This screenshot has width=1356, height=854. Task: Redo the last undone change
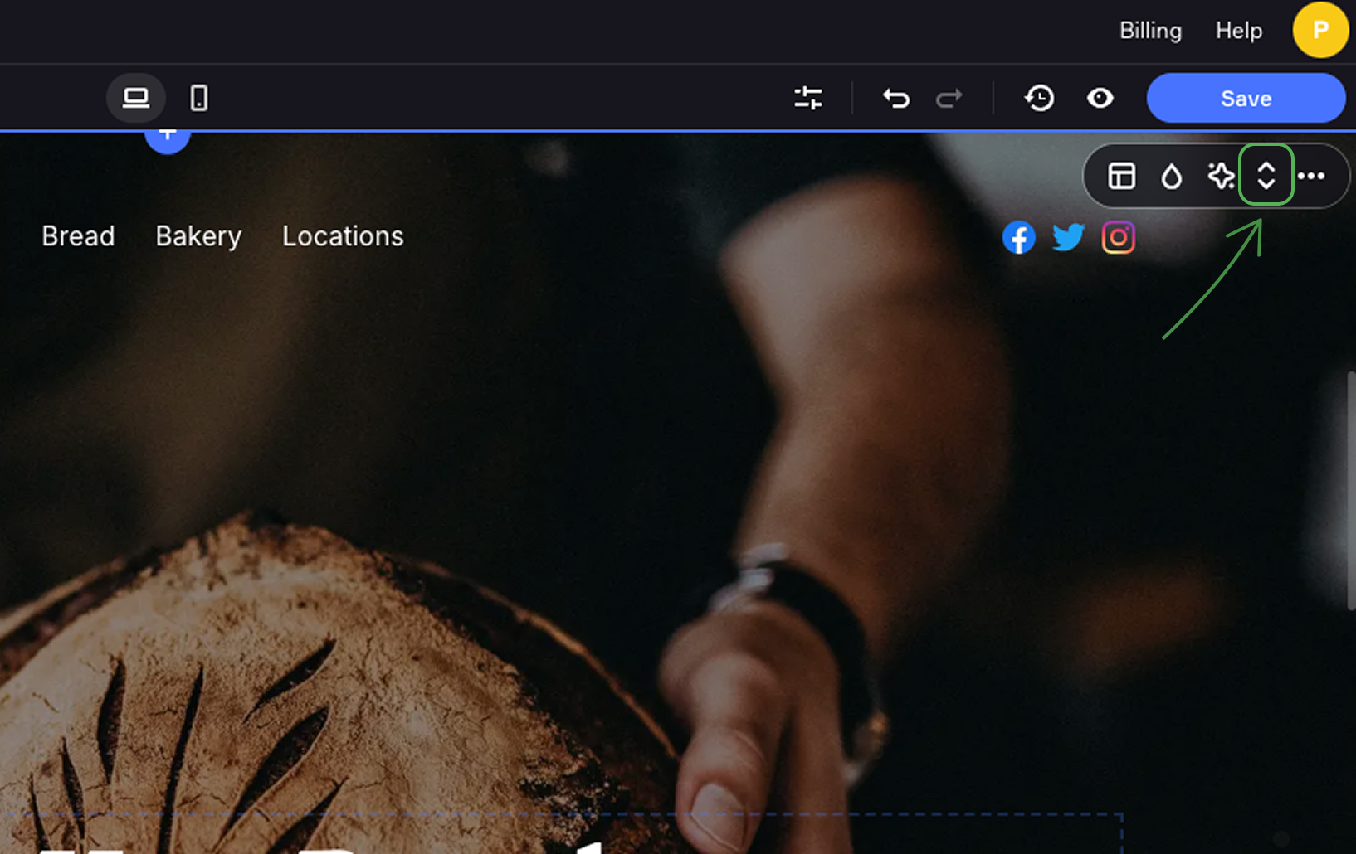(x=949, y=98)
